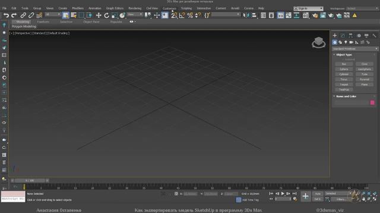
Task: Open the Modifiers menu
Action: click(78, 8)
